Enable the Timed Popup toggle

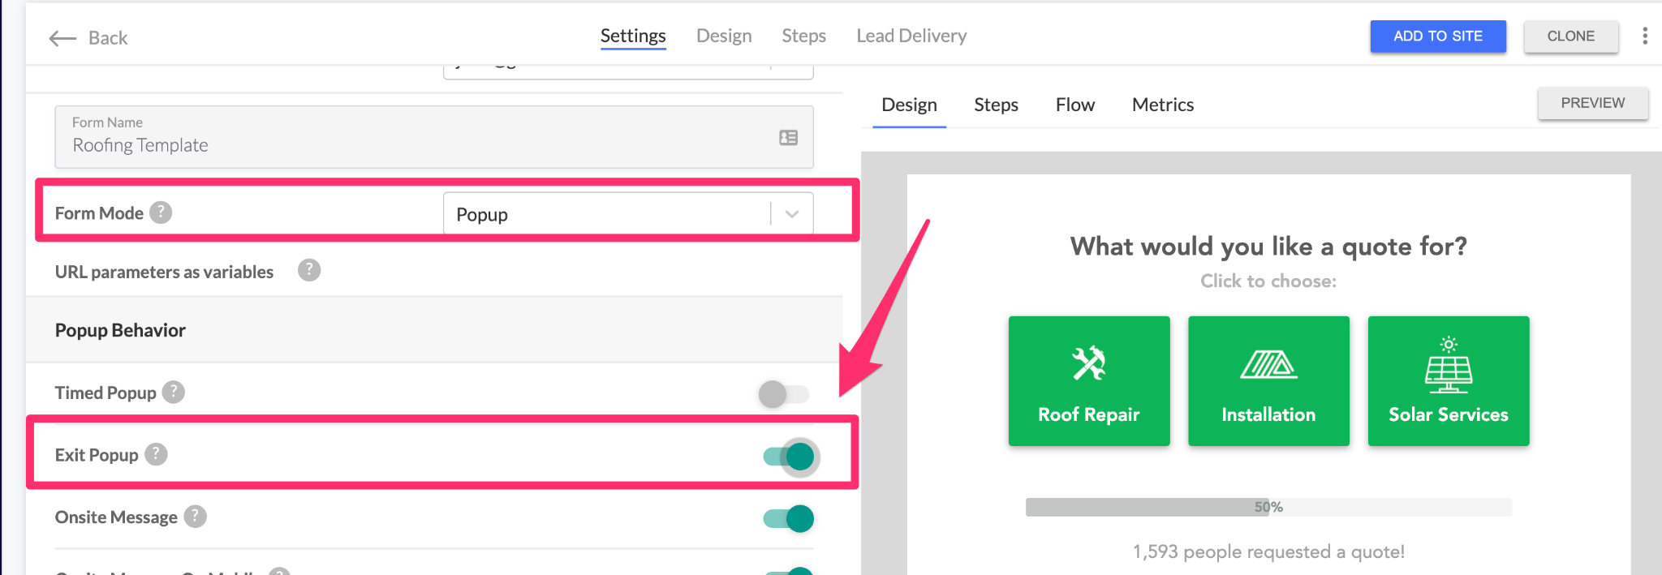tap(783, 394)
